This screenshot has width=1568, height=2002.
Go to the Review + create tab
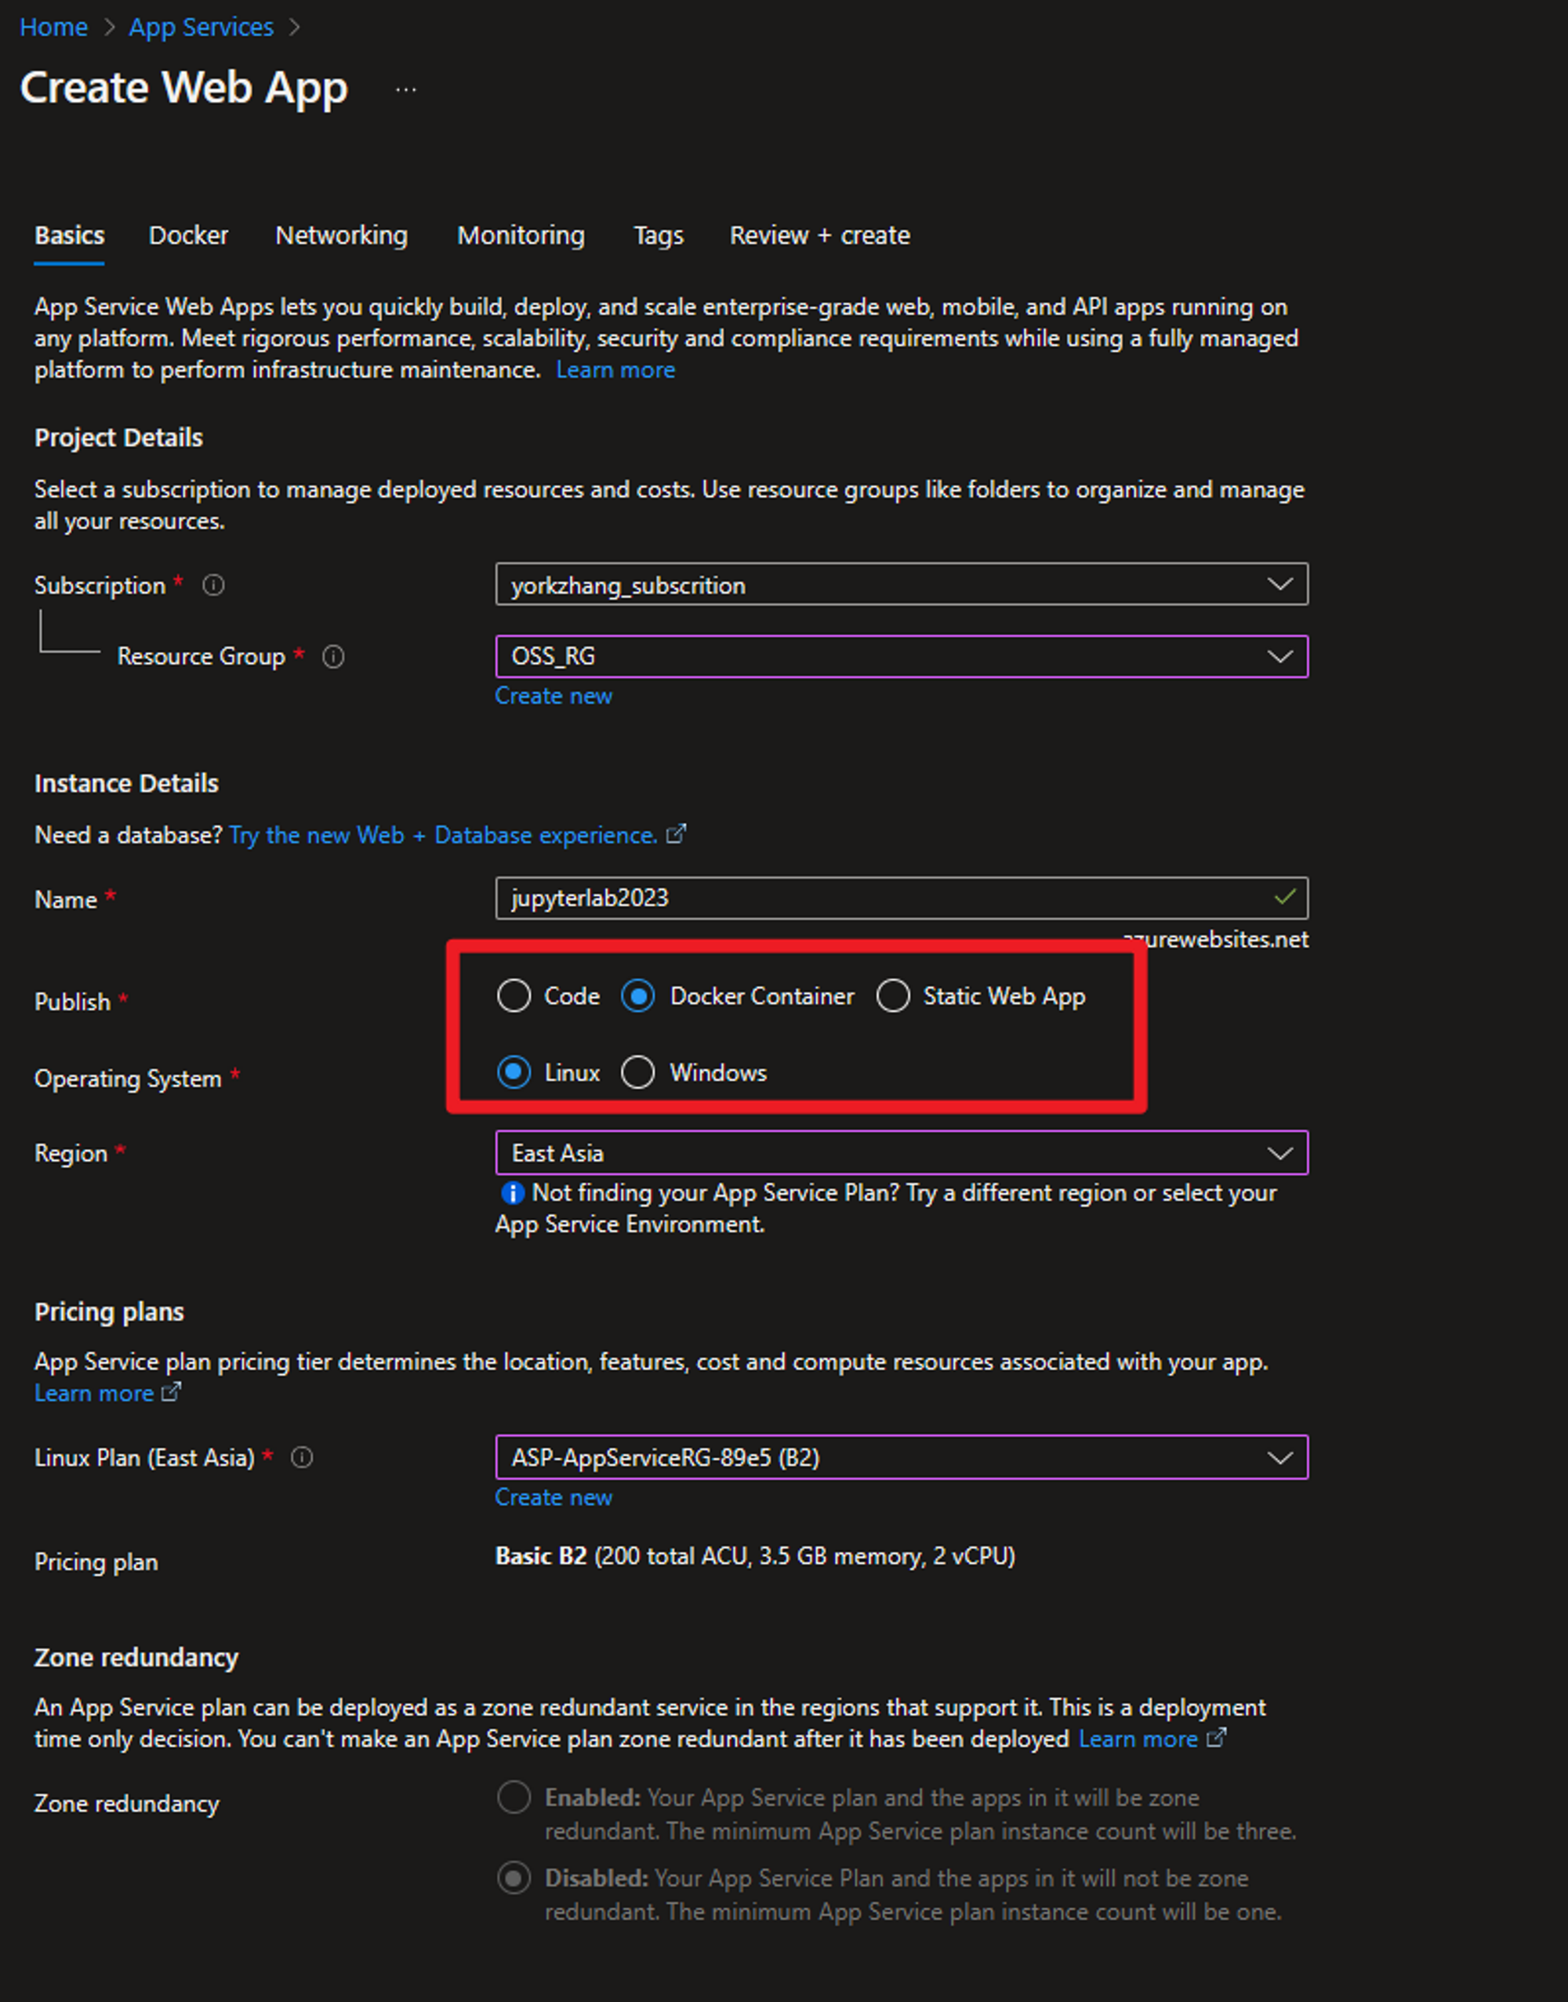tap(818, 236)
